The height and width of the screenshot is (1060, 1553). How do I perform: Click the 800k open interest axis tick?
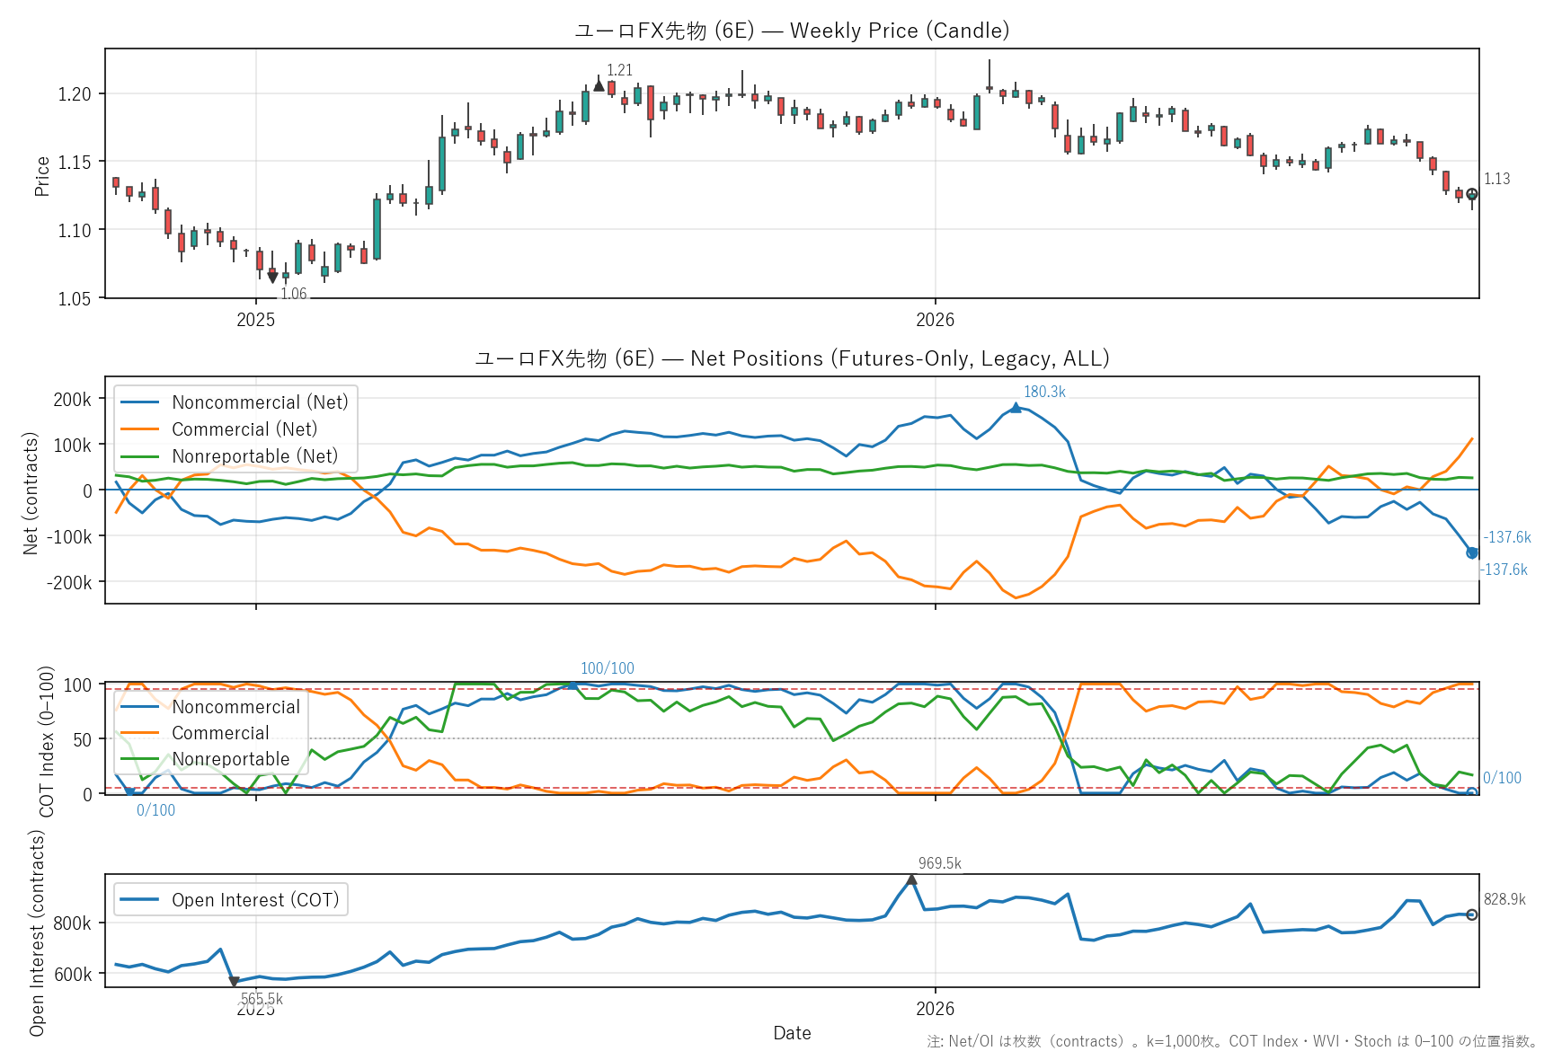(x=73, y=923)
